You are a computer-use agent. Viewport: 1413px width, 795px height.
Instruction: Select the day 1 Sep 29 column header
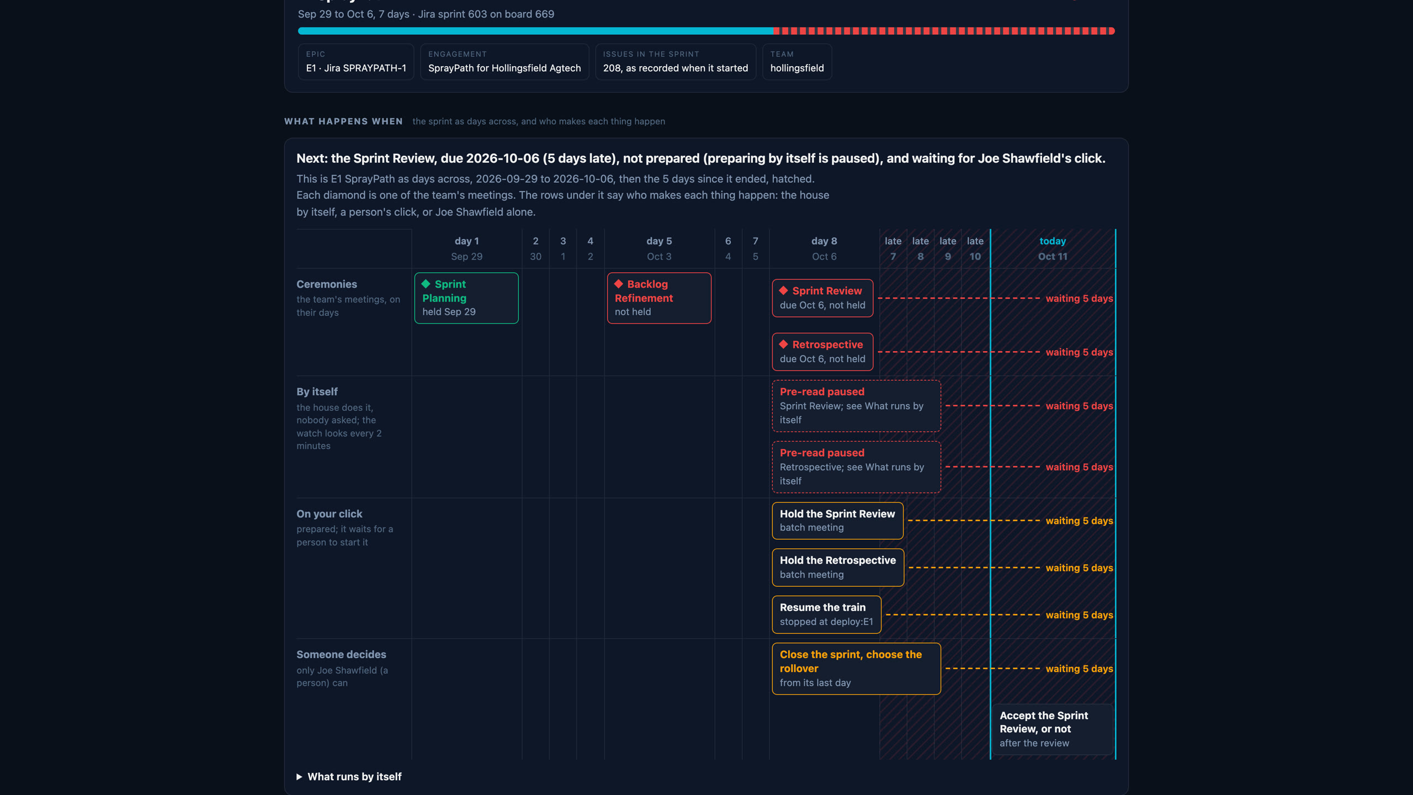(x=467, y=248)
